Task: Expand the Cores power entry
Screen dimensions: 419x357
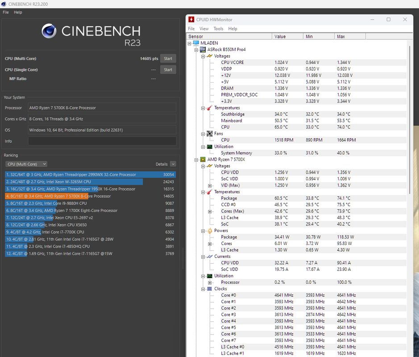Action: click(x=210, y=244)
